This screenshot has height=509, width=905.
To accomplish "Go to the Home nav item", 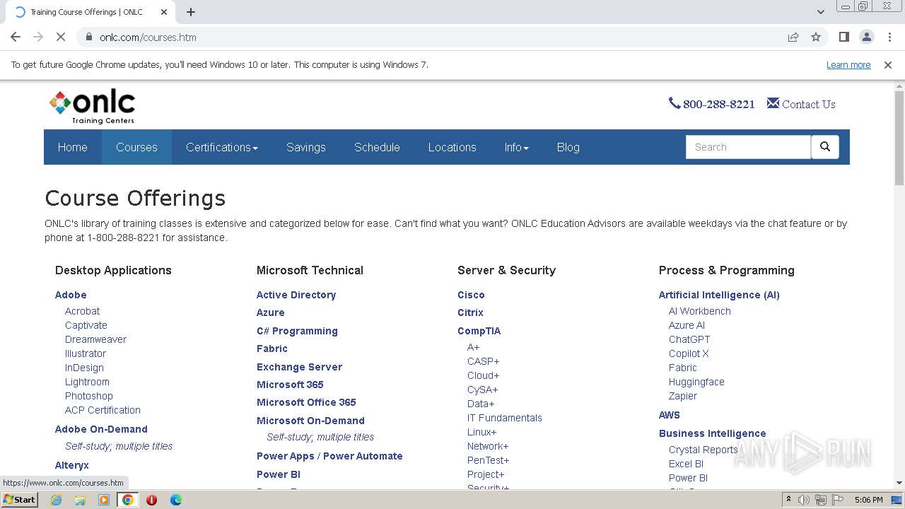I will pos(73,147).
